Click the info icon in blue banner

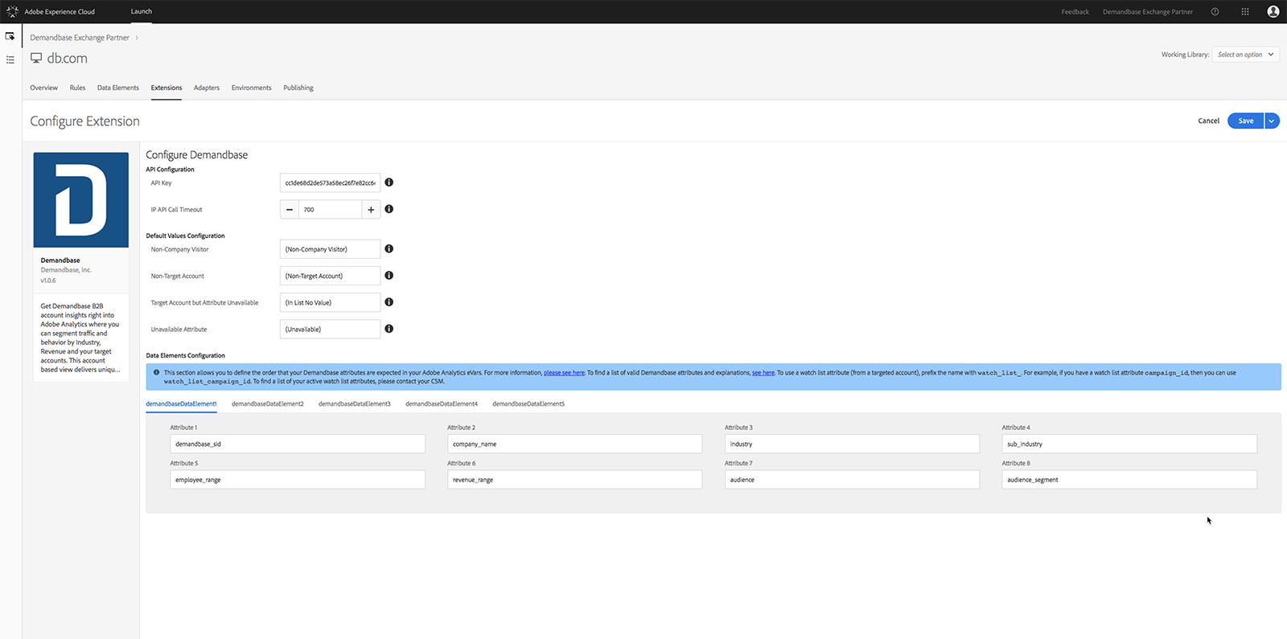[x=156, y=372]
